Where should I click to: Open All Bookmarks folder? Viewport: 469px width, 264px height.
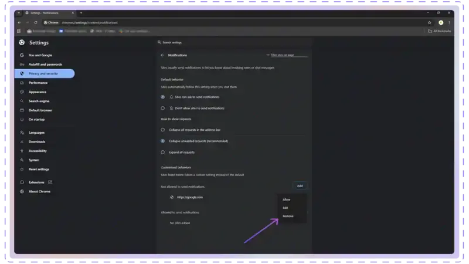(x=439, y=31)
